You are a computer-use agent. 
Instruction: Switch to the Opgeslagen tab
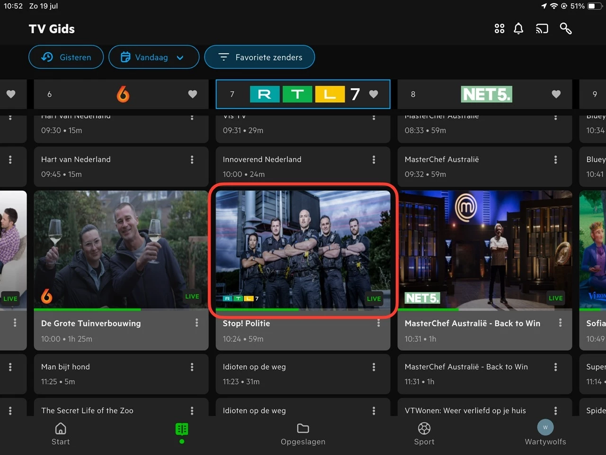coord(303,434)
